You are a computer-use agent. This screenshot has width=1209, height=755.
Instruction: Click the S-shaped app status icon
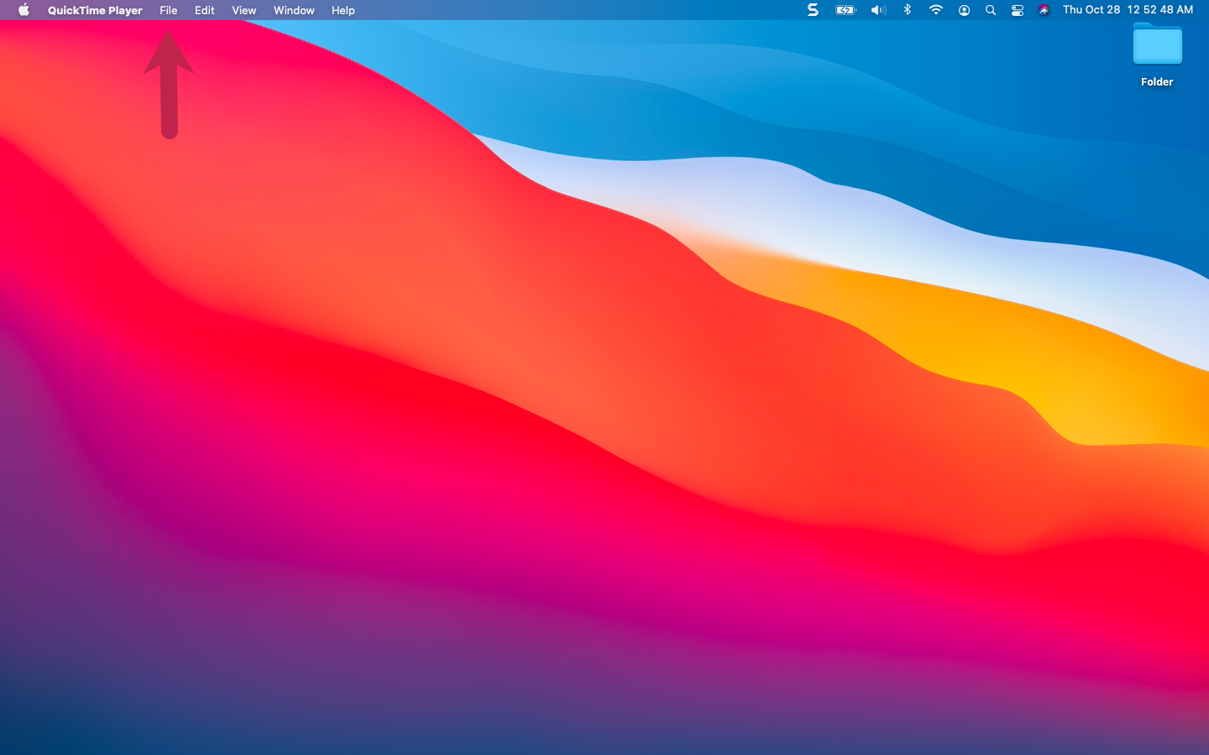(x=812, y=10)
